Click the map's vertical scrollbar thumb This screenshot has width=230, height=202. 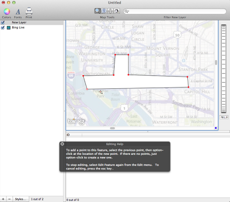216,62
